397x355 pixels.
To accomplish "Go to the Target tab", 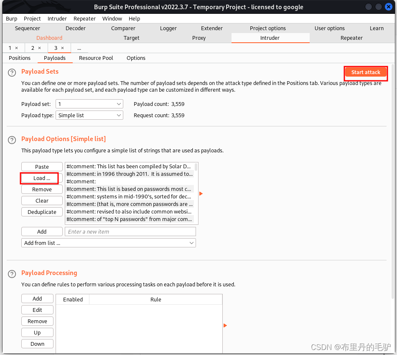I will point(131,38).
